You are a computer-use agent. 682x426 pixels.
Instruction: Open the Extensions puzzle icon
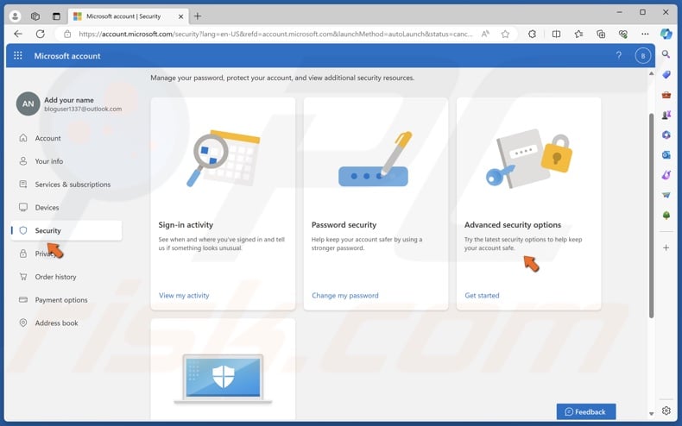(532, 34)
